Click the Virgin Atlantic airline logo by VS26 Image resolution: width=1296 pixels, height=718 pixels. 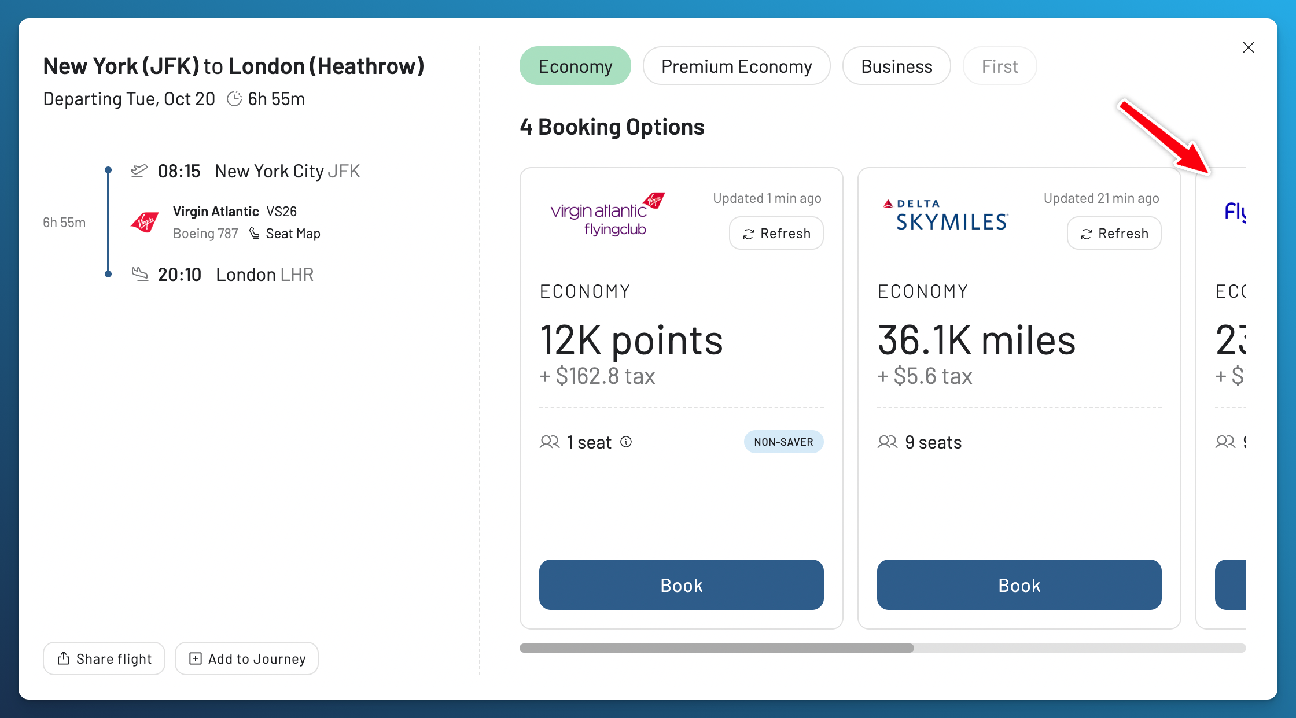145,222
